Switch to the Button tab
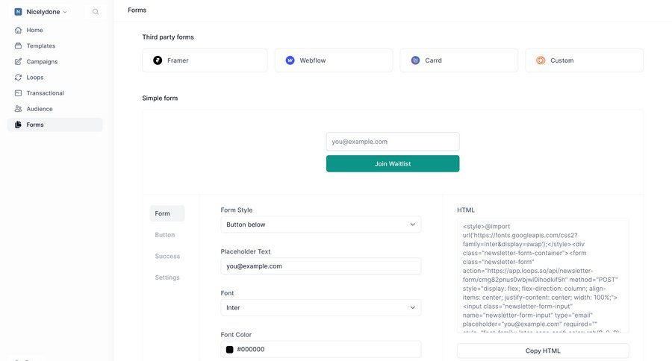The width and height of the screenshot is (672, 361). (165, 235)
